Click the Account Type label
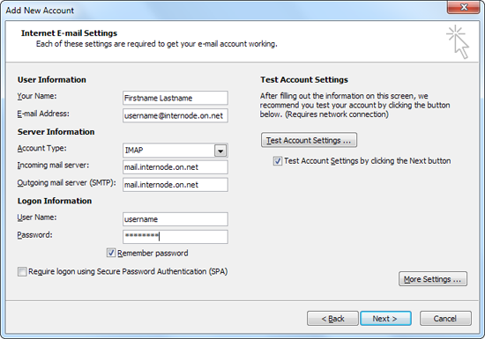485x339 pixels. 41,148
